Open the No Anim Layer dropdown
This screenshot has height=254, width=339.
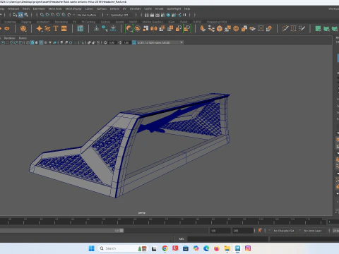[312, 231]
